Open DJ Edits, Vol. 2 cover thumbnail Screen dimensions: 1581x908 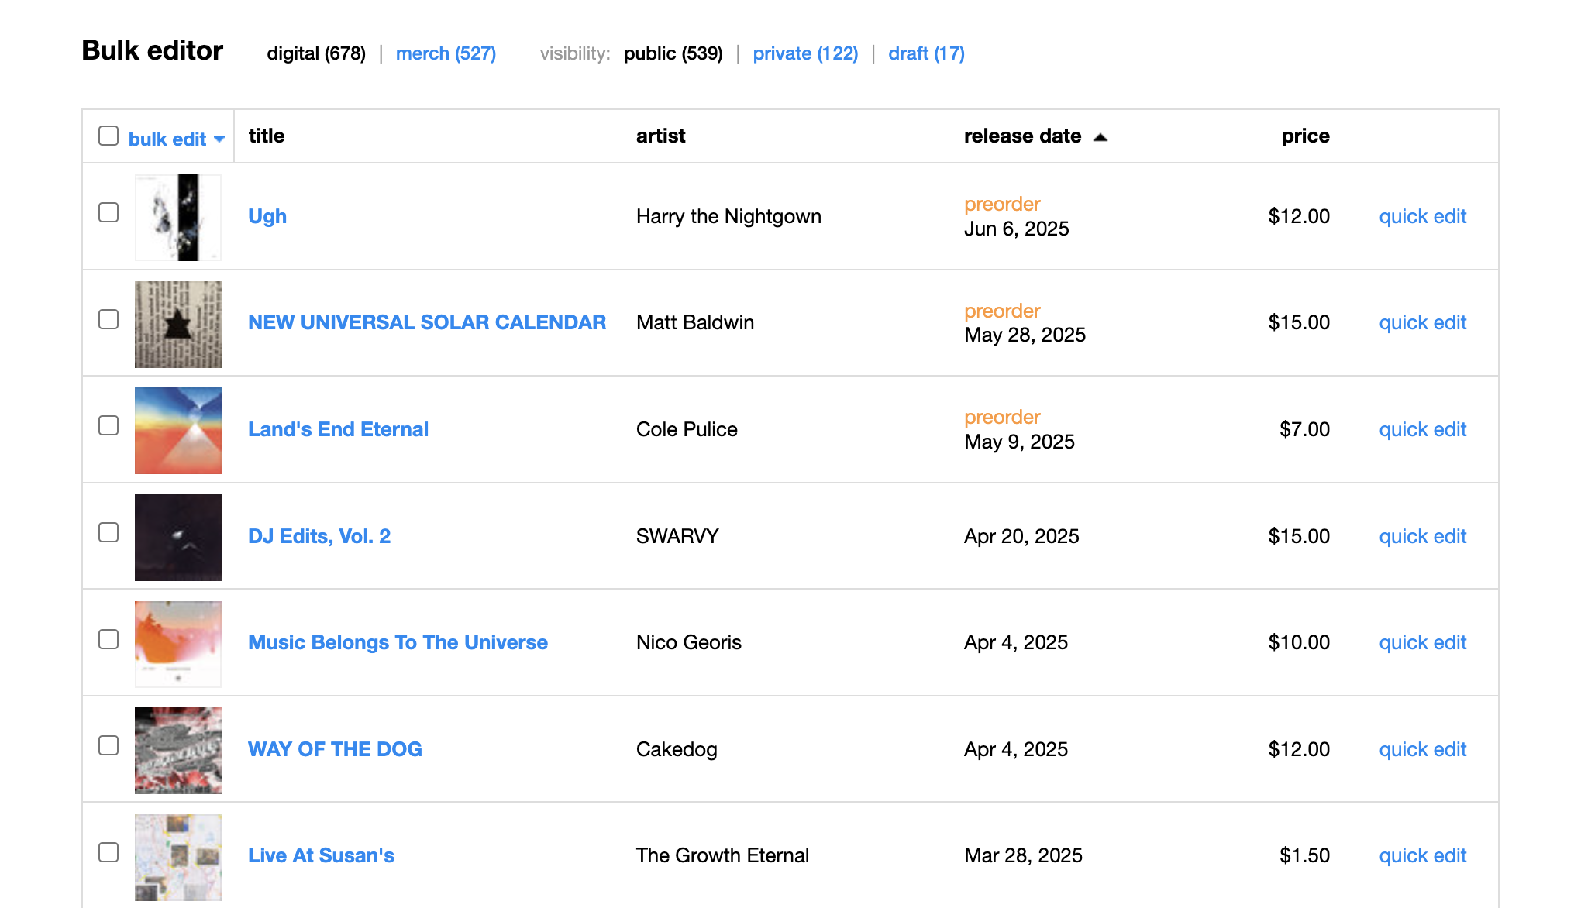[178, 538]
